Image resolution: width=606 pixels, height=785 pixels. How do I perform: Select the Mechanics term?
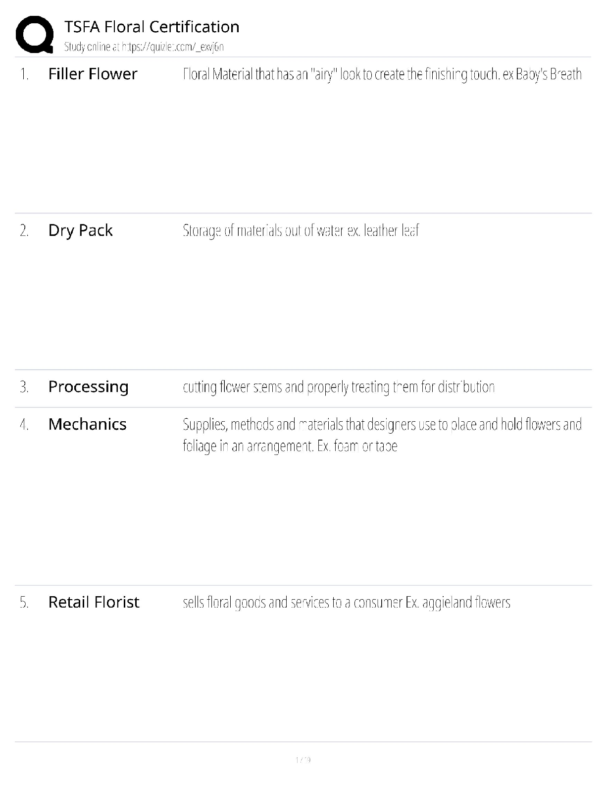[x=87, y=424]
